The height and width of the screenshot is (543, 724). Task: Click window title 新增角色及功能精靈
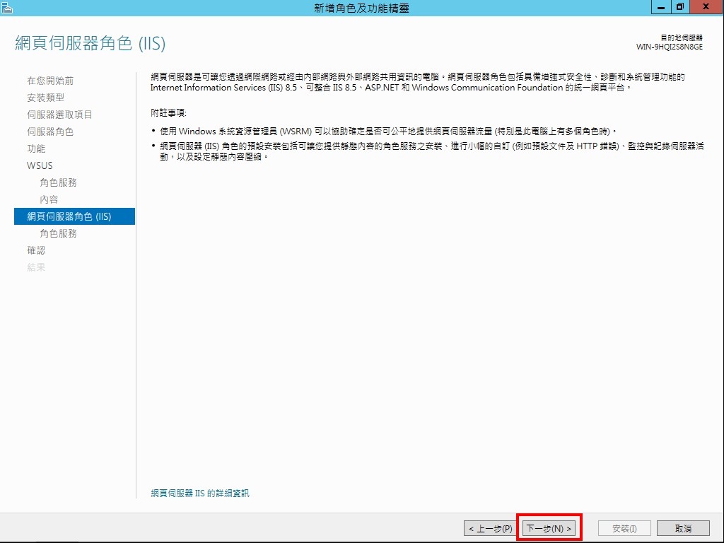point(361,8)
